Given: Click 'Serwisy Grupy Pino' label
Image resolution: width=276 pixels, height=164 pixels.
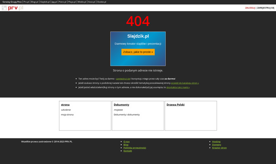Looking at the screenshot, I should tap(12, 2).
